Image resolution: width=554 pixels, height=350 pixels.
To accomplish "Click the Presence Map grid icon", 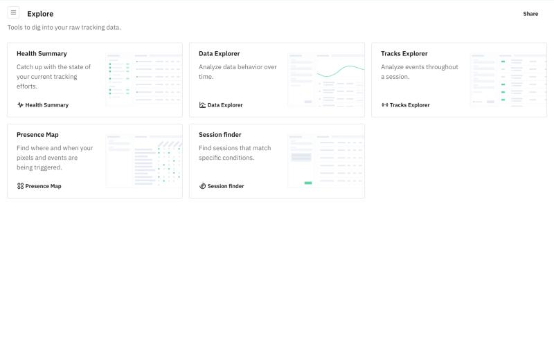I will tap(20, 186).
